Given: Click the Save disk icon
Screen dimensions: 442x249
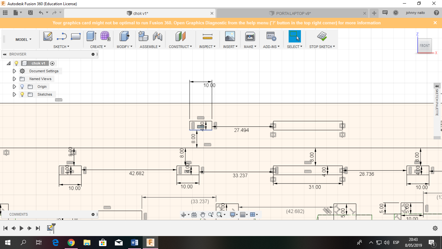Looking at the screenshot, I should point(30,13).
